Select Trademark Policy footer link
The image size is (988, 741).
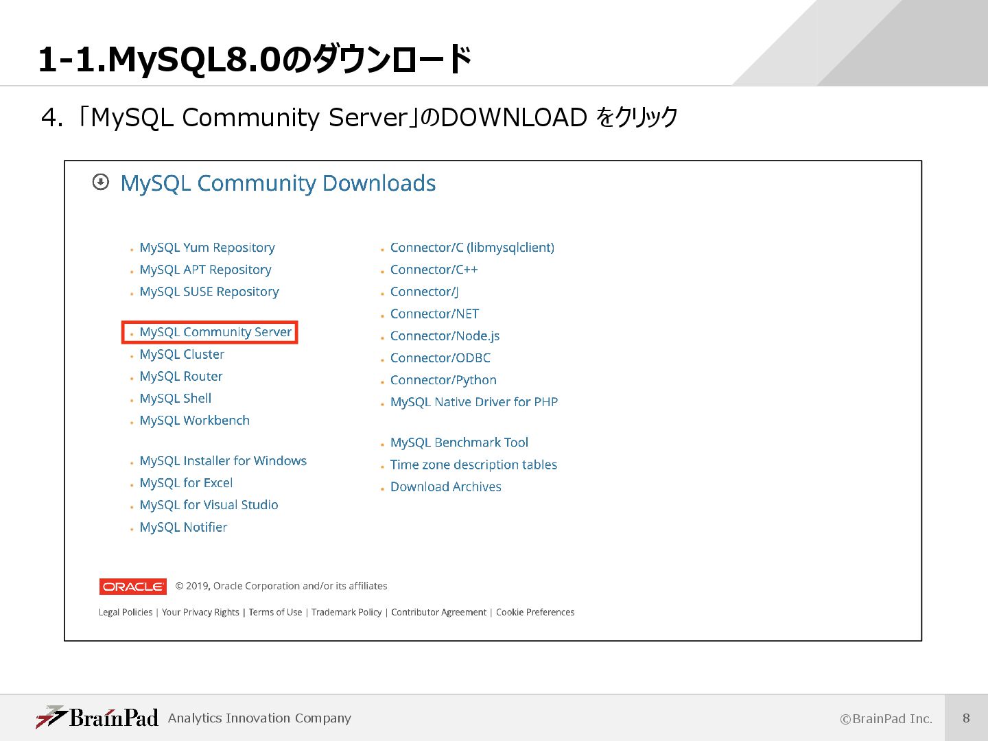coord(346,612)
